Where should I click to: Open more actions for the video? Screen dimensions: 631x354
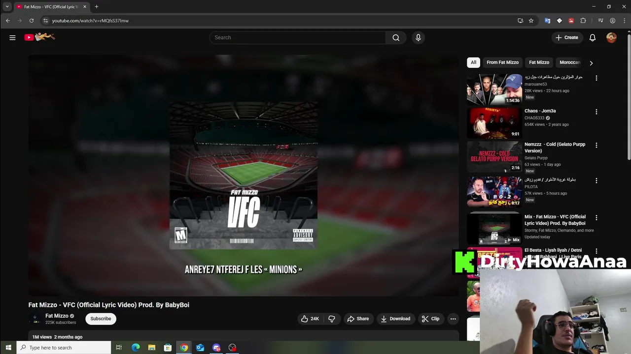click(453, 319)
